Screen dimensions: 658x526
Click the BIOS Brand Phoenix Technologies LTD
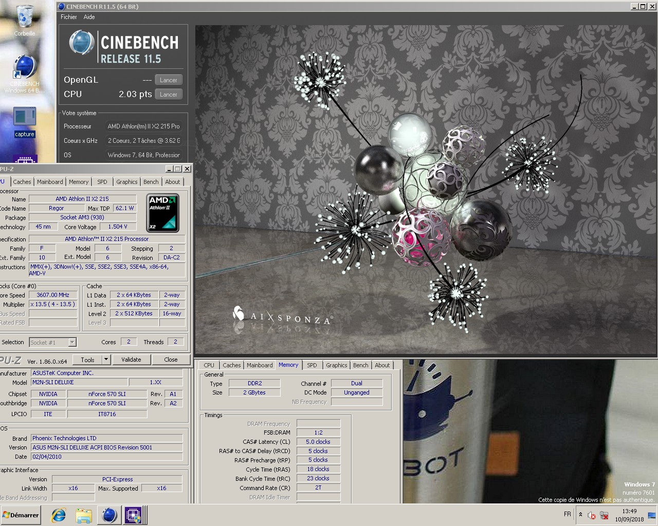pos(106,438)
